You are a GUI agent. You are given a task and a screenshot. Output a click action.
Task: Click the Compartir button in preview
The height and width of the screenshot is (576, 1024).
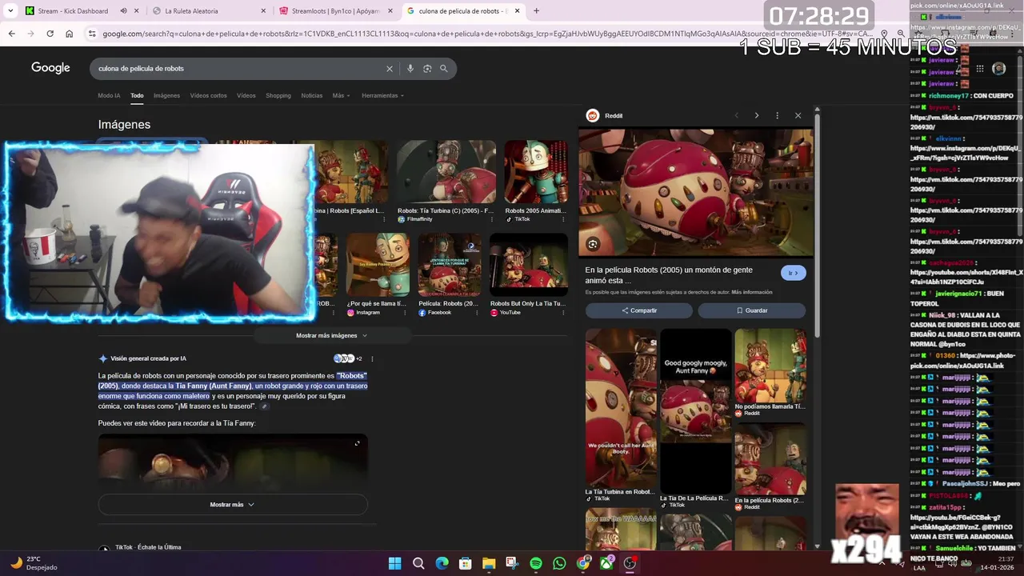click(639, 310)
